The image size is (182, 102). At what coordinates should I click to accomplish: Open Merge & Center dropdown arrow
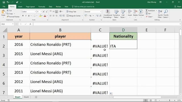point(82,16)
